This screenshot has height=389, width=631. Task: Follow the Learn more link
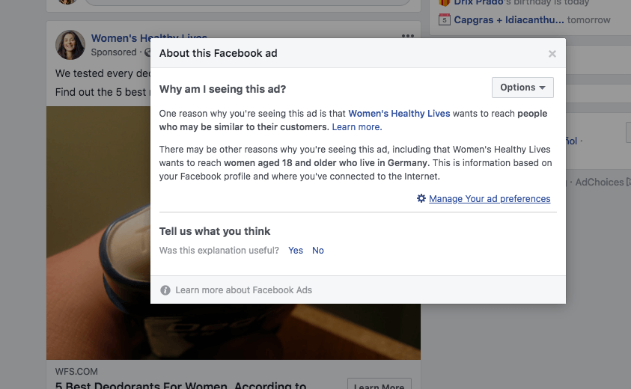coord(356,127)
